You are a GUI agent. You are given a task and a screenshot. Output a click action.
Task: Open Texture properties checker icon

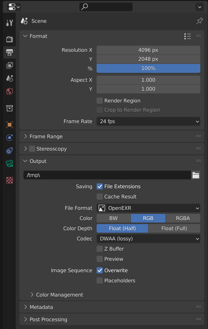(x=10, y=180)
